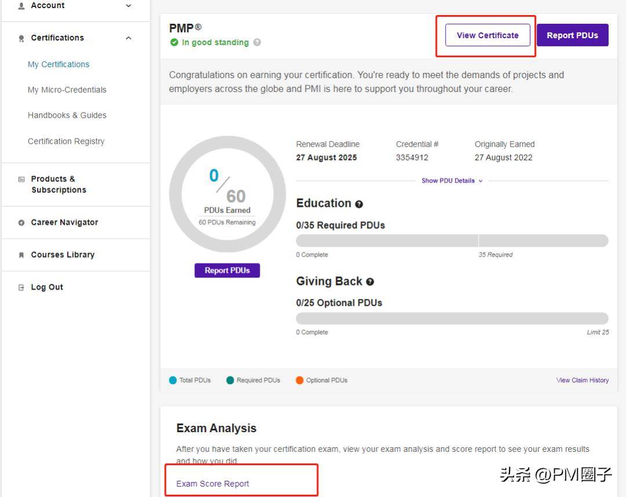
Task: Open View Claim History link
Action: pos(583,380)
